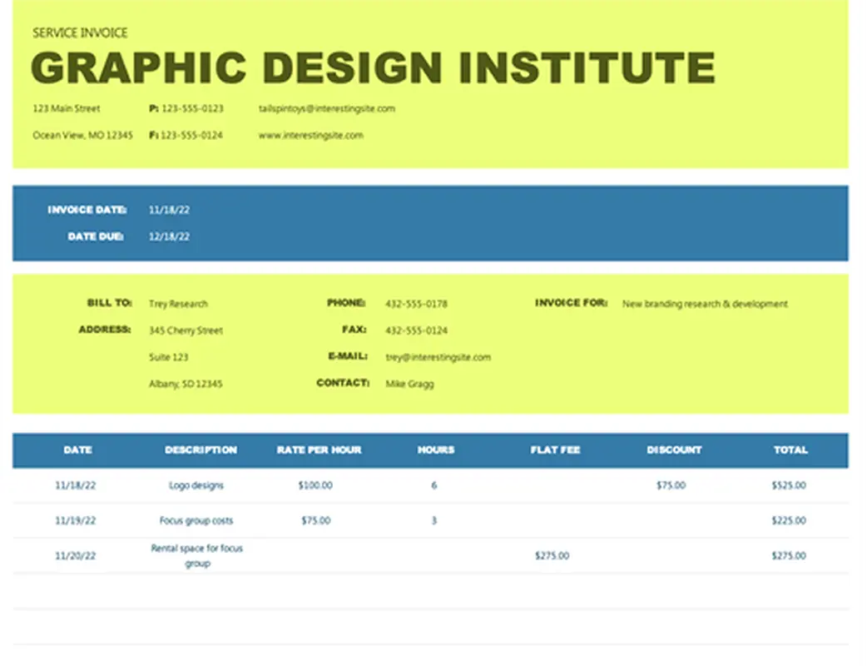867x666 pixels.
Task: Click the ADDRESS label
Action: [x=105, y=329]
